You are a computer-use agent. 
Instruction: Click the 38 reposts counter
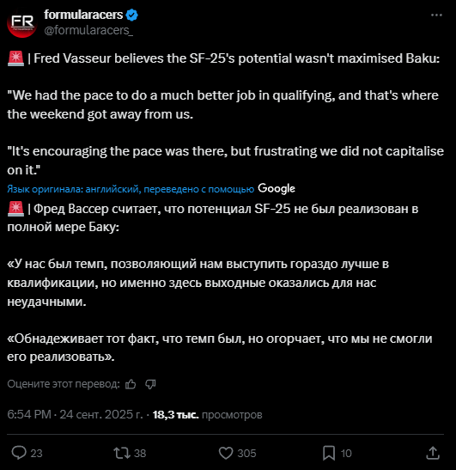click(x=140, y=453)
